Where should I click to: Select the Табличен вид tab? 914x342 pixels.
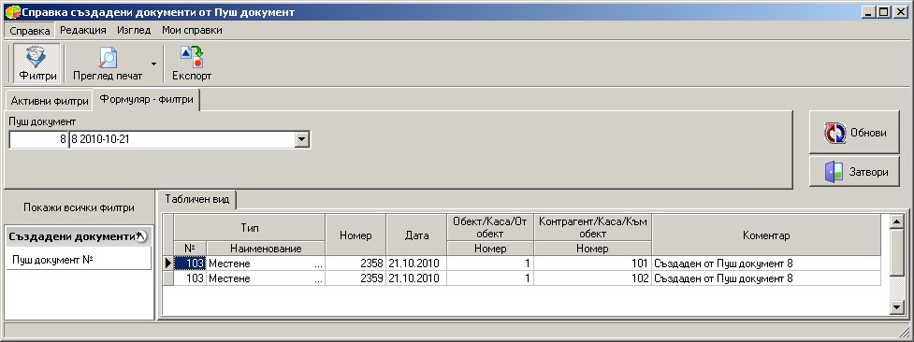(197, 199)
